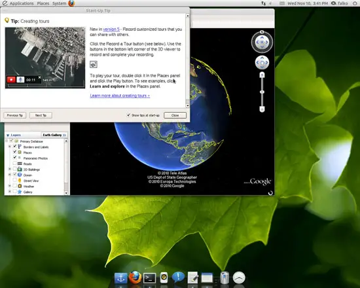Click the zoom out minus button

tap(262, 109)
